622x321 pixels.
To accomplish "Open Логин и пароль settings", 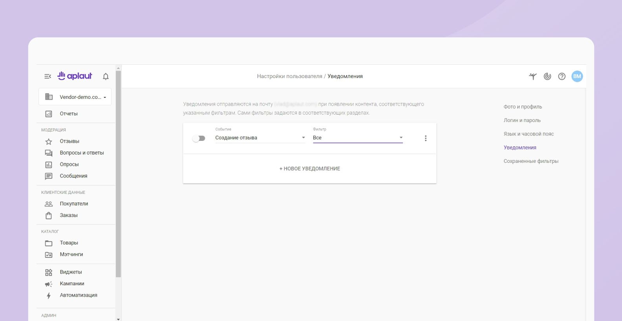I will pyautogui.click(x=522, y=120).
